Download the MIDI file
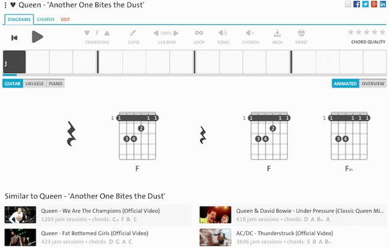Image resolution: width=389 pixels, height=248 pixels. point(277,33)
